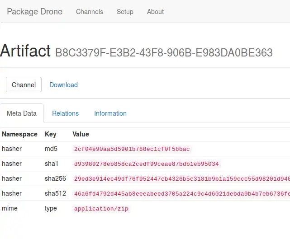Click the Namespace column header
This screenshot has width=290, height=239.
click(x=19, y=134)
